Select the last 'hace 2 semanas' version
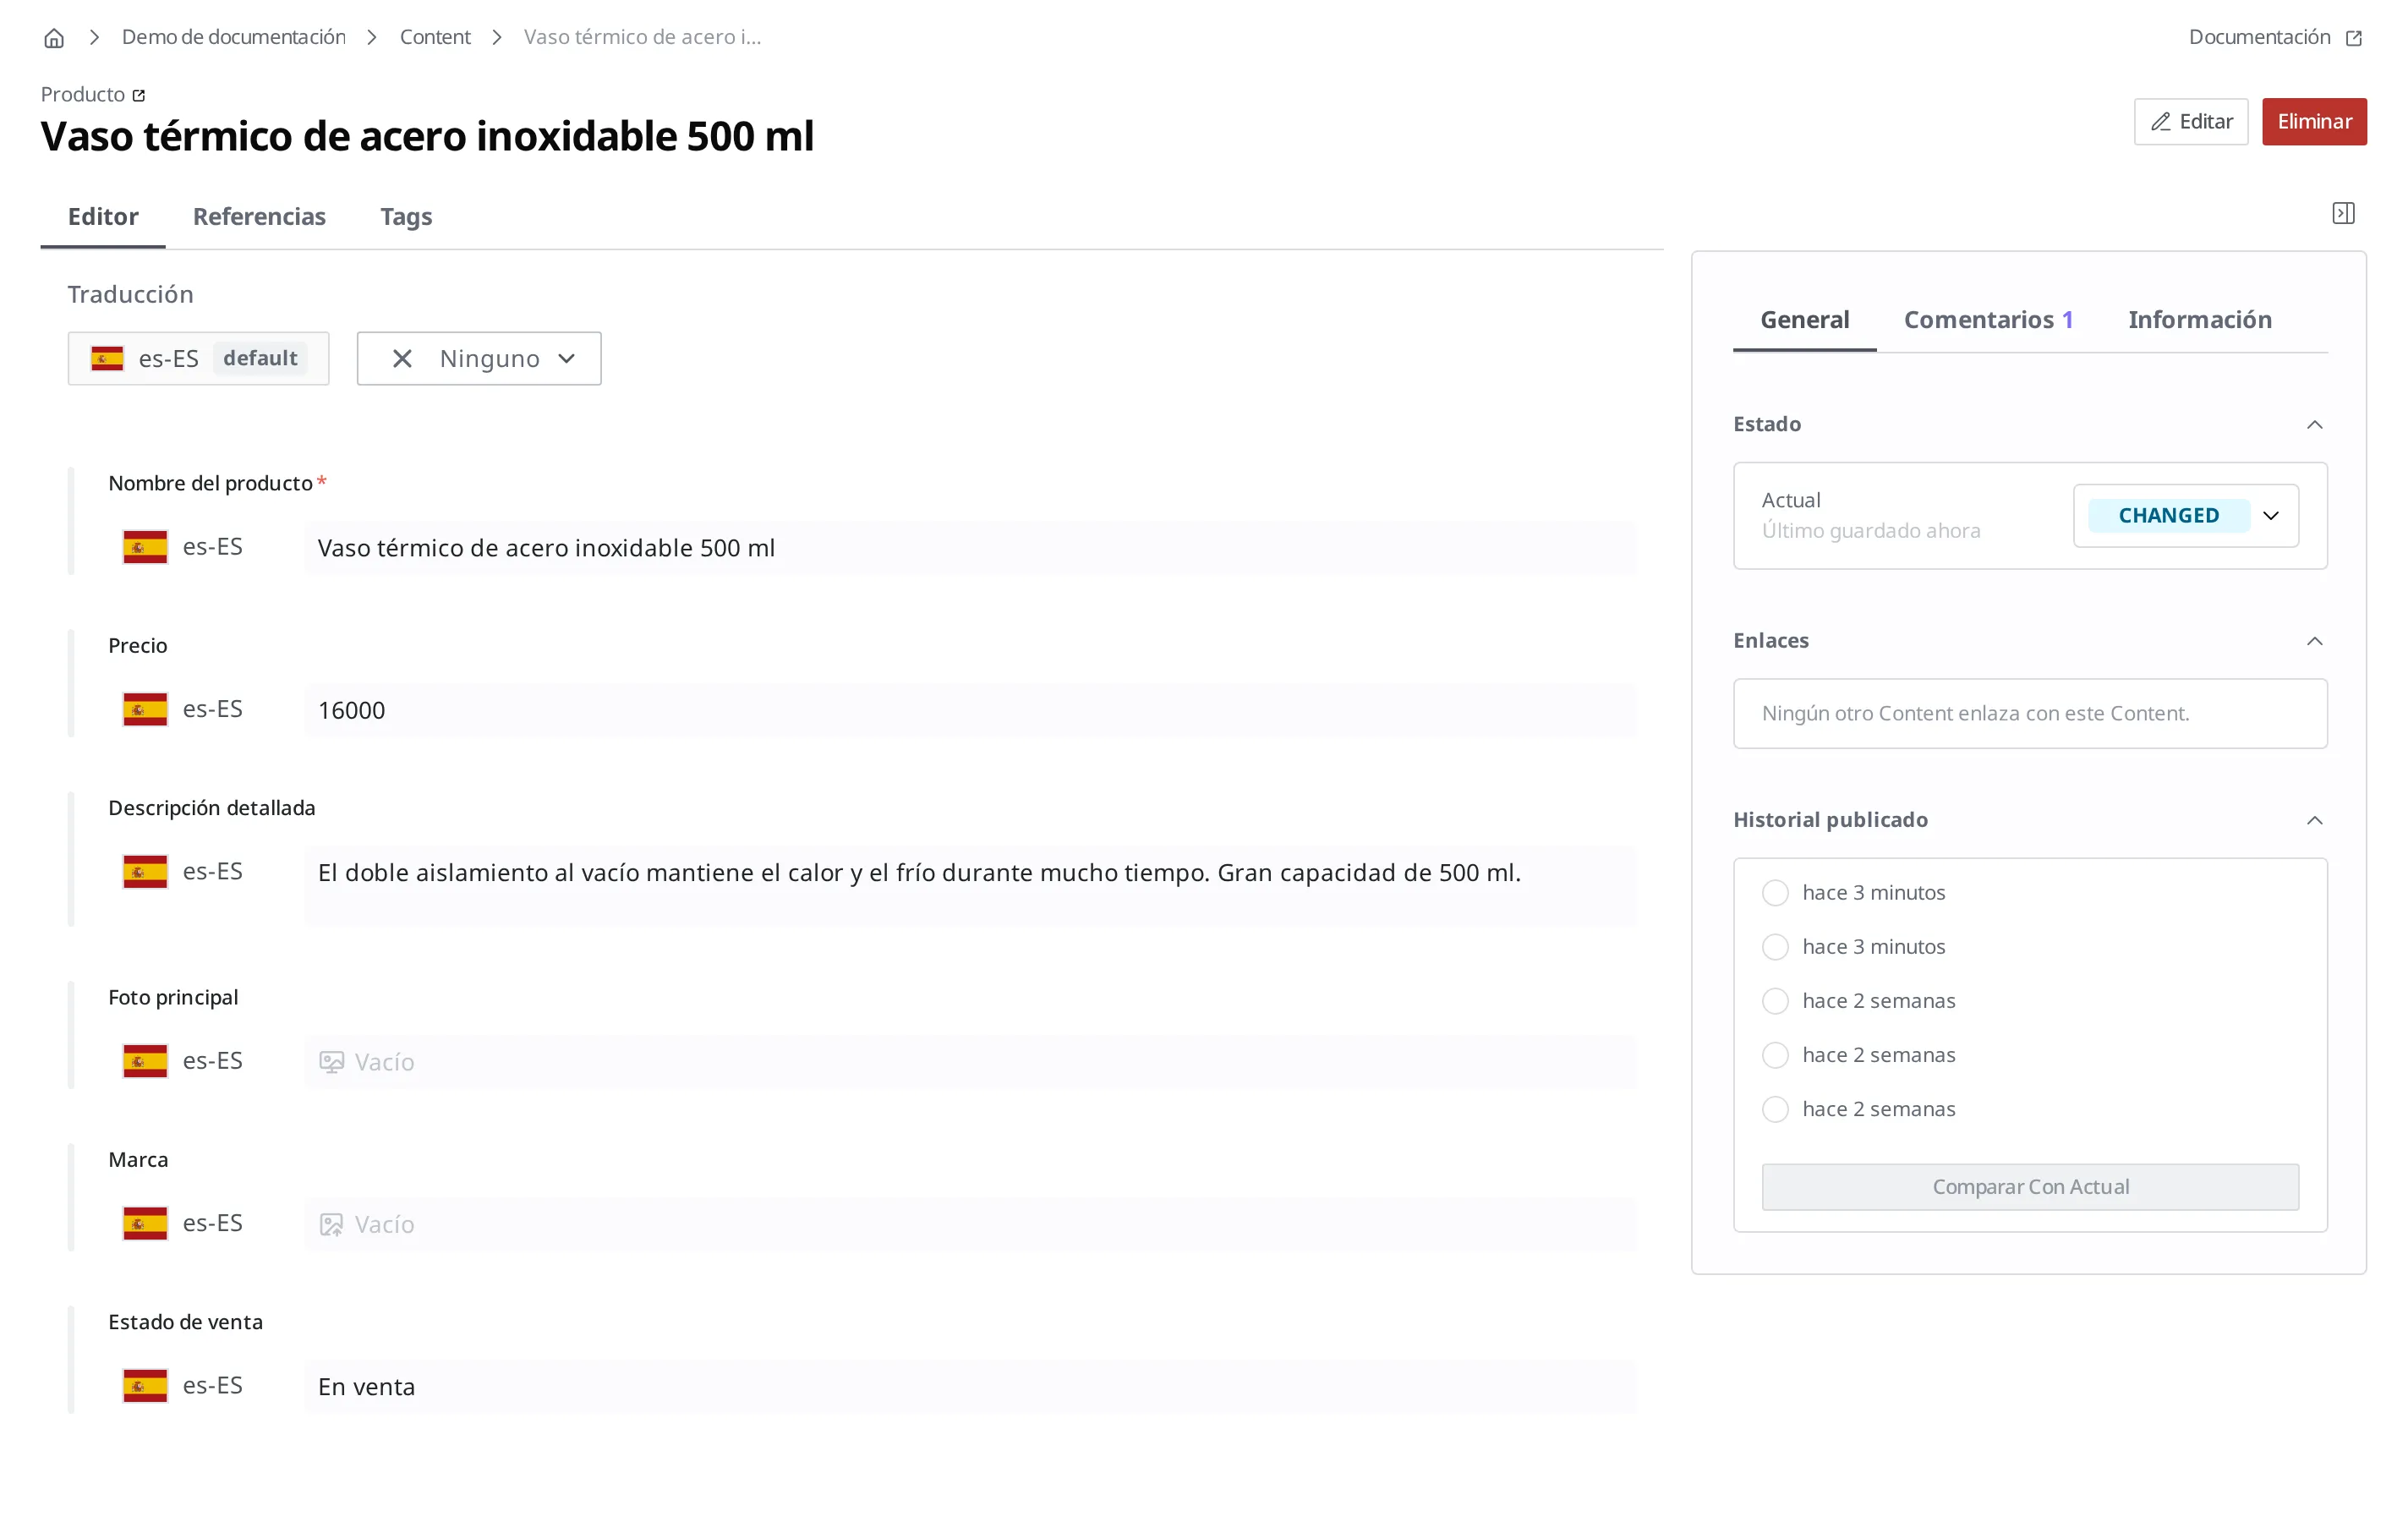The width and height of the screenshot is (2408, 1522). [x=1775, y=1108]
